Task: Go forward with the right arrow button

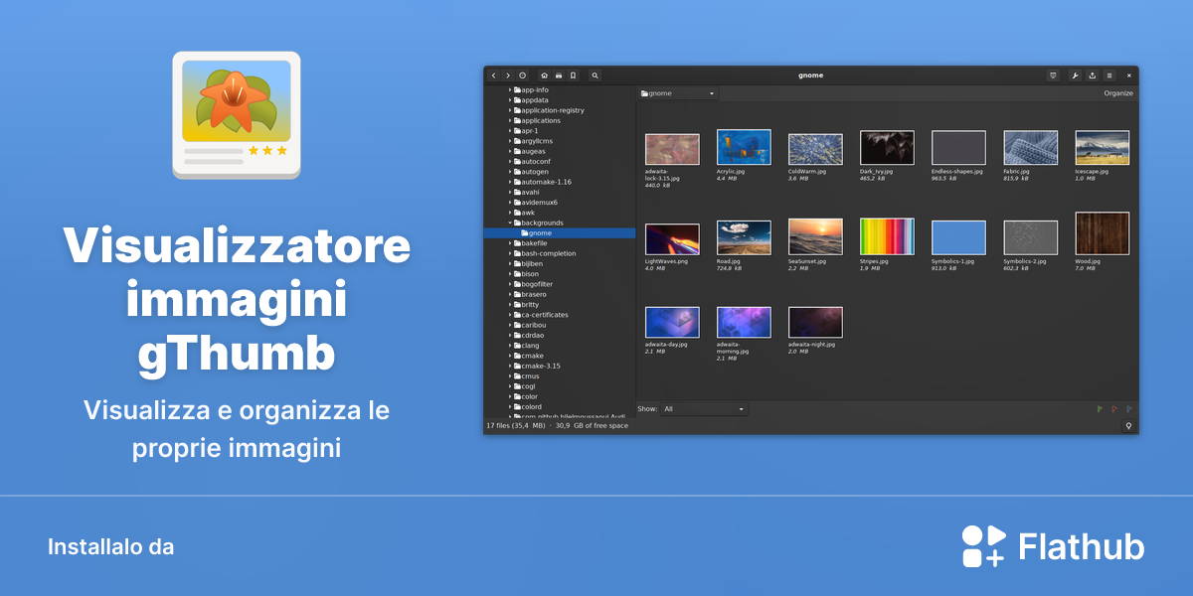Action: 507,75
